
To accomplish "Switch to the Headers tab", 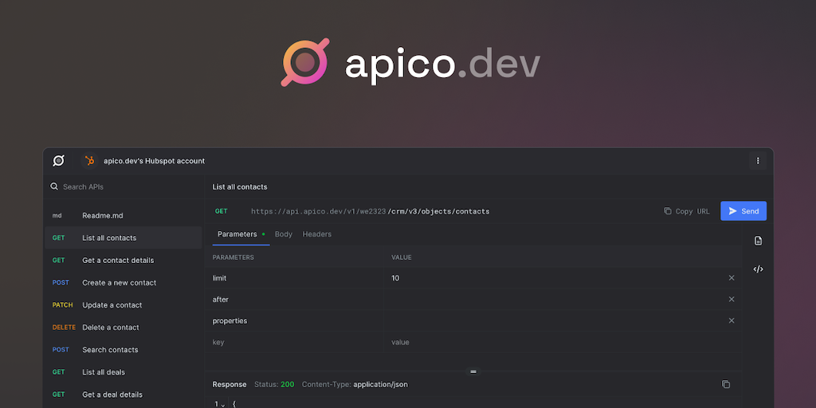I will point(317,234).
